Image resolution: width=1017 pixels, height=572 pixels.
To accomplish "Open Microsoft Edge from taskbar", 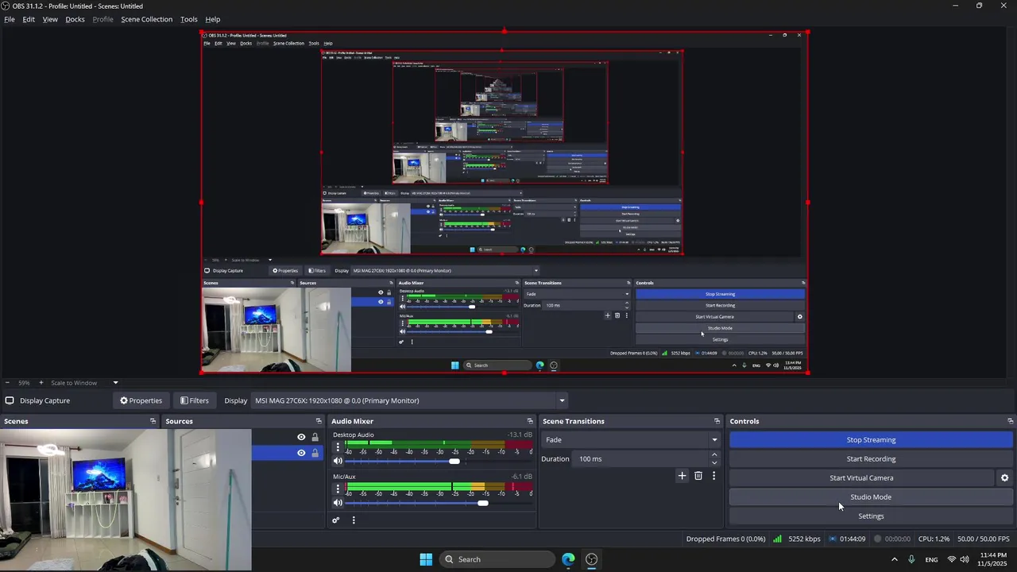I will point(568,559).
